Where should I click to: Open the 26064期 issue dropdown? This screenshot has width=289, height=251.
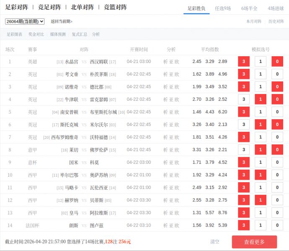point(25,21)
